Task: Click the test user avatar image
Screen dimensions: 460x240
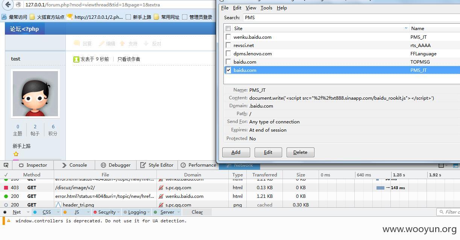Action: 35,94
